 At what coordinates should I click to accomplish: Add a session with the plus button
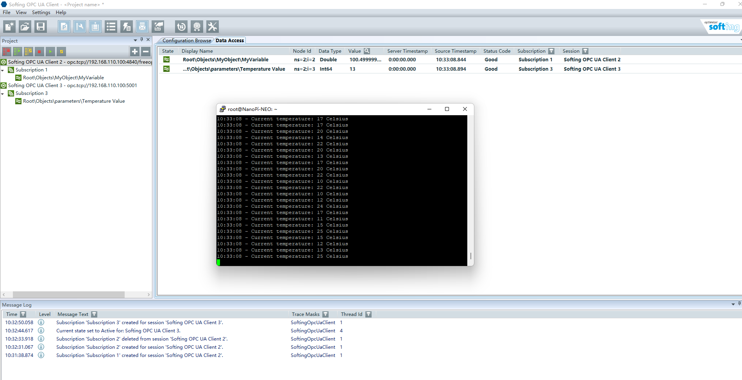135,52
